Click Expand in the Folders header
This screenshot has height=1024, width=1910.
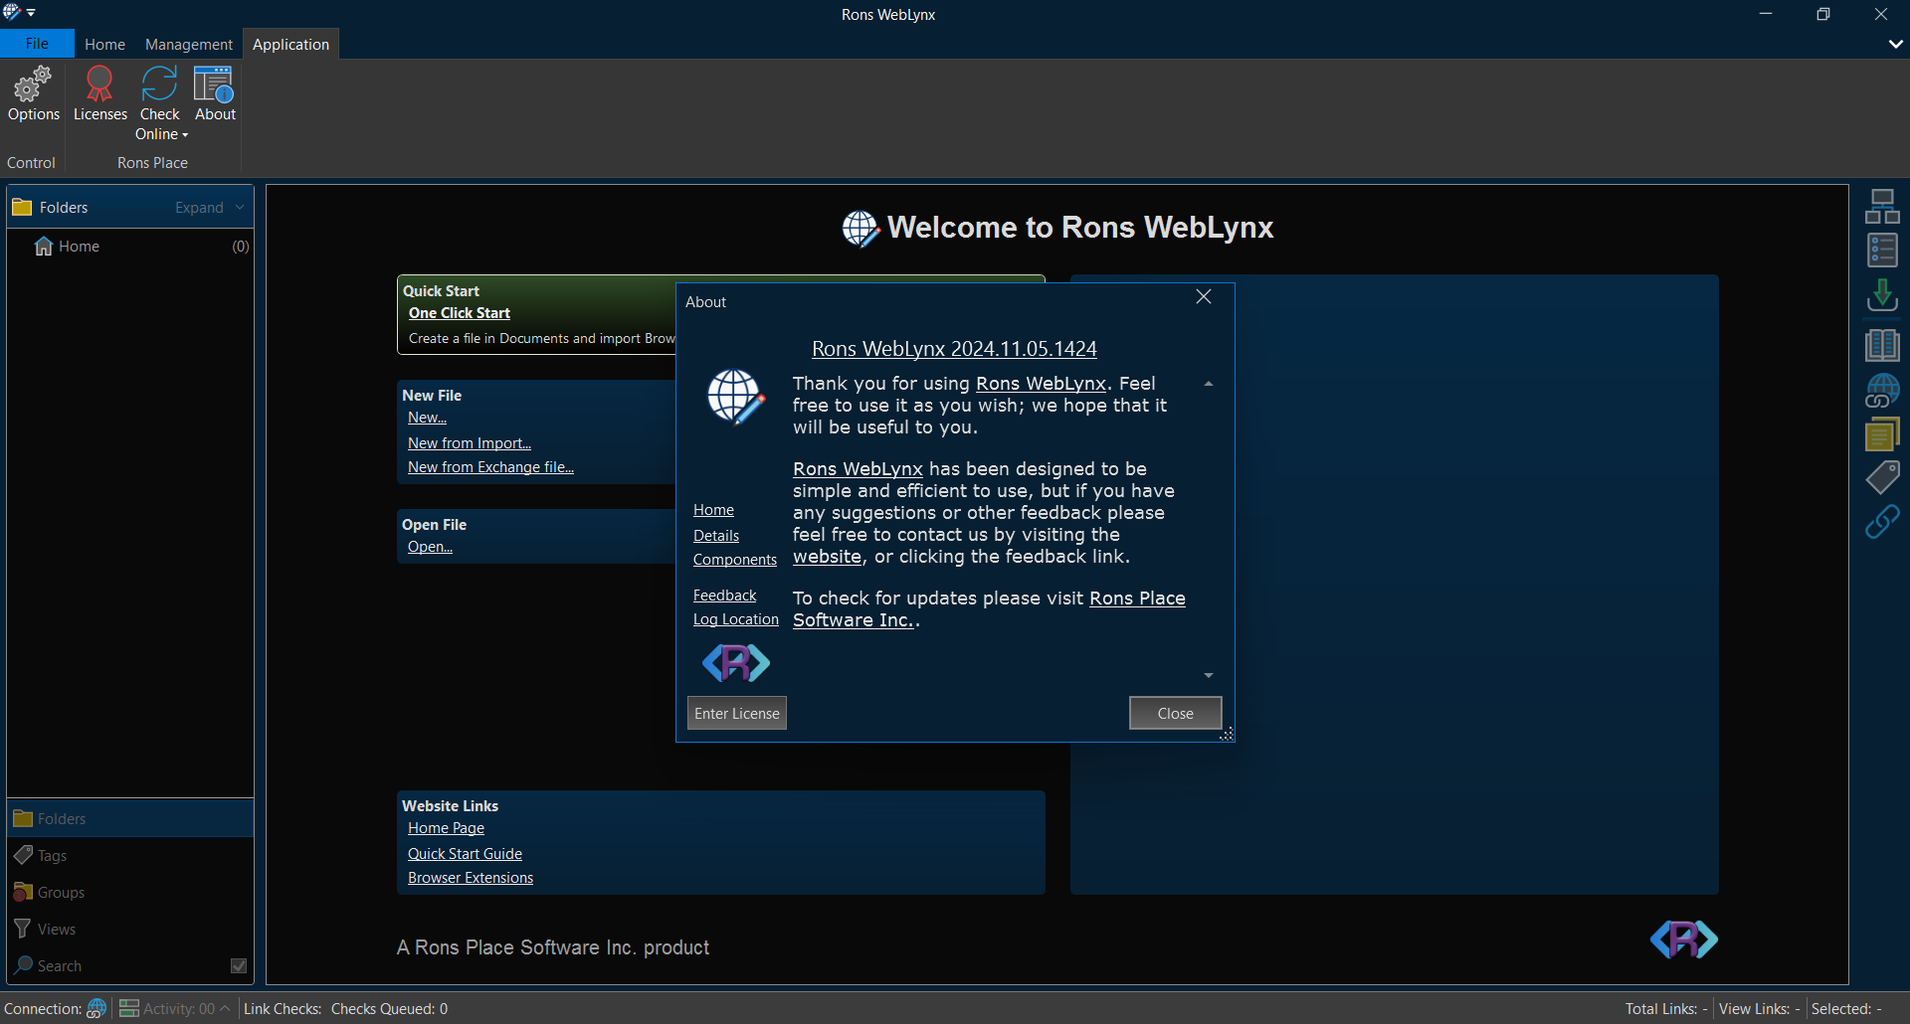[x=199, y=207]
